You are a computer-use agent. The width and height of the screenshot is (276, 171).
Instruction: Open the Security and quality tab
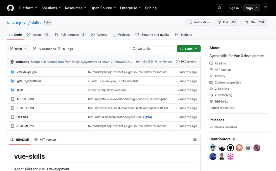(x=152, y=35)
